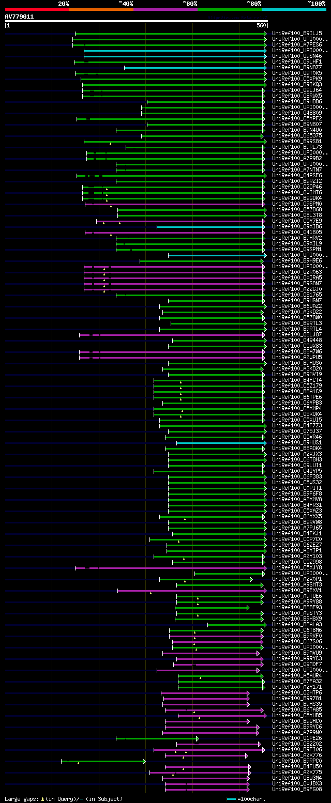Viewport: 331px width, 803px height.
Task: Open hit UniRef100_C5XPK9
Action: click(297, 79)
